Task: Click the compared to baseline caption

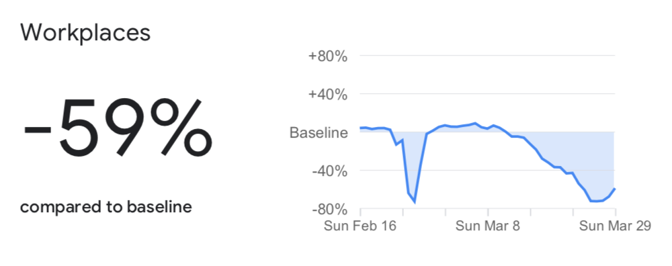Action: pos(106,208)
